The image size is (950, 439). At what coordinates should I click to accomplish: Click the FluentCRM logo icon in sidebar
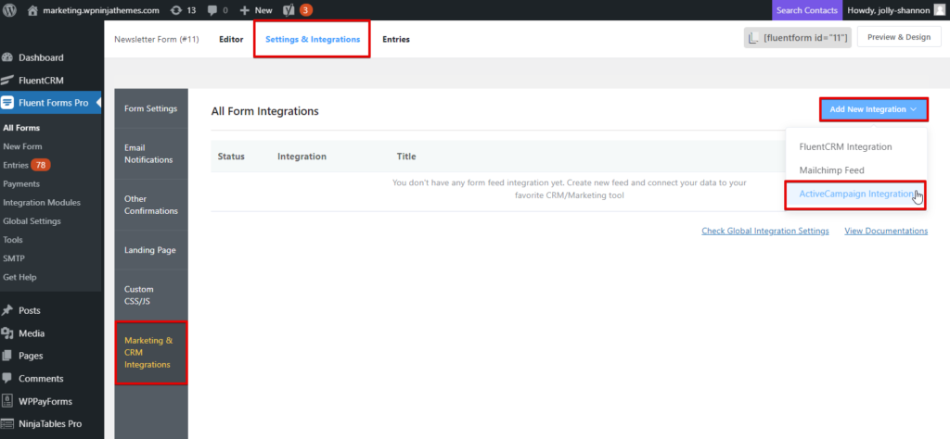(7, 81)
